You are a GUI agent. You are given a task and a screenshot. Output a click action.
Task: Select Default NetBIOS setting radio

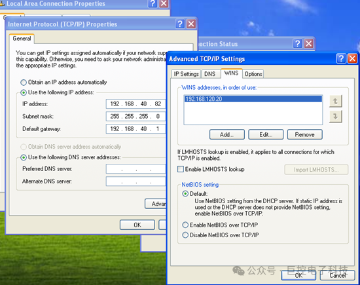(185, 194)
